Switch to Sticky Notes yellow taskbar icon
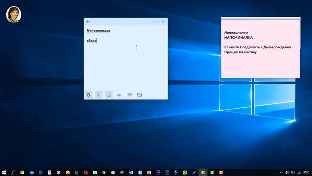312x176 pixels. tap(203, 172)
